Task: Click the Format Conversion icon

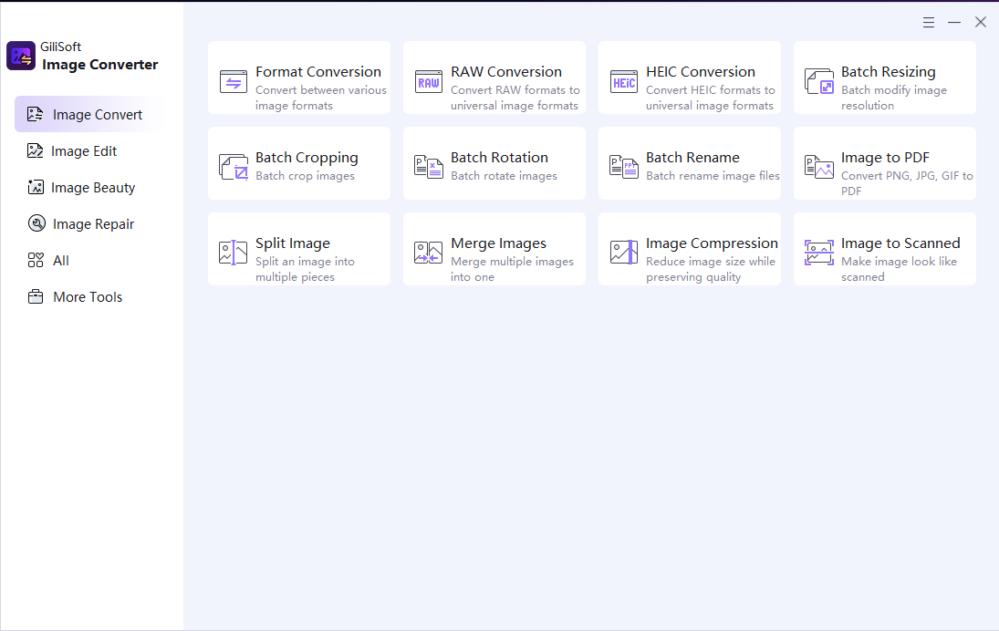Action: coord(234,82)
